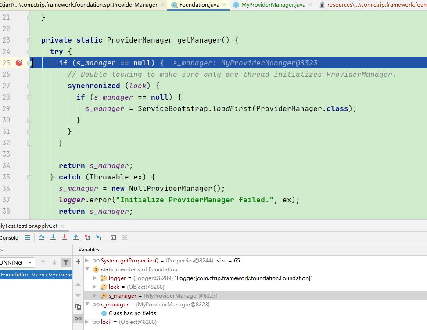Open Evaluate Expression calculator icon
Image resolution: width=427 pixels, height=330 pixels.
113,237
